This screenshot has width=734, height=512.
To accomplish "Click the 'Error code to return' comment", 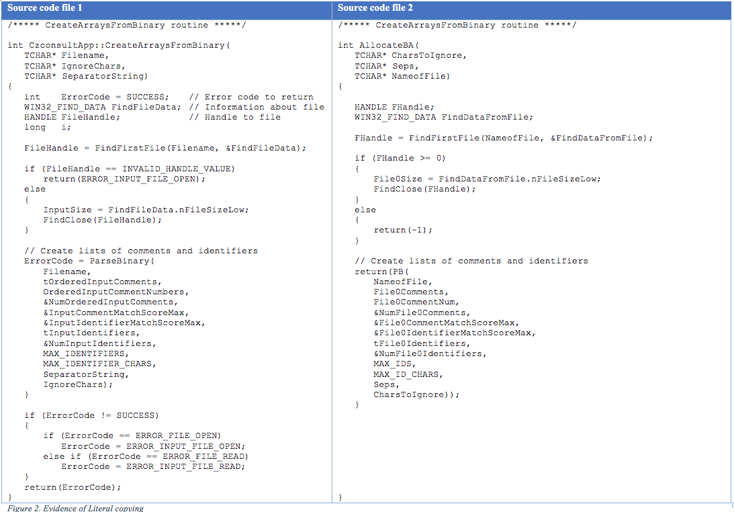I will point(259,97).
